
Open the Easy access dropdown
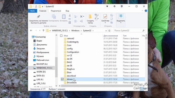[x=97, y=19]
